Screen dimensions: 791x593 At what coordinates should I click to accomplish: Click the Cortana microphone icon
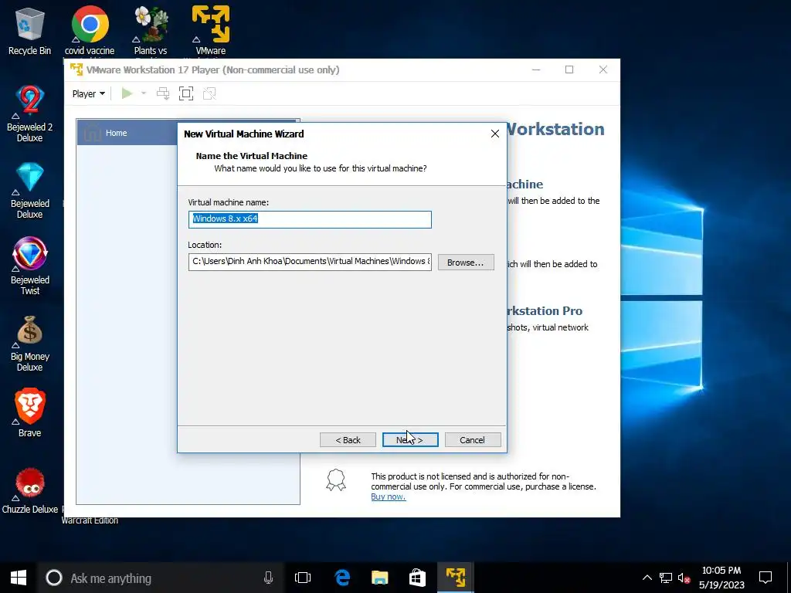click(268, 578)
